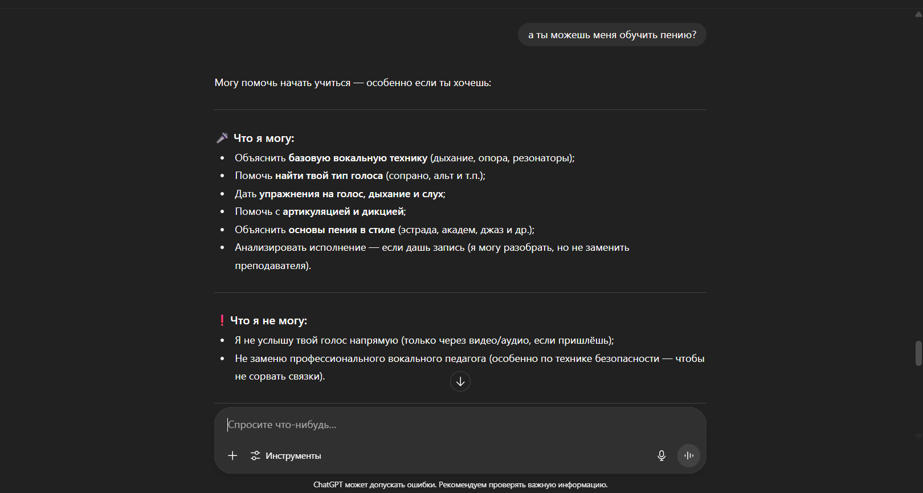Open the Инструменты tools menu
Viewport: 923px width, 493px height.
(x=286, y=455)
